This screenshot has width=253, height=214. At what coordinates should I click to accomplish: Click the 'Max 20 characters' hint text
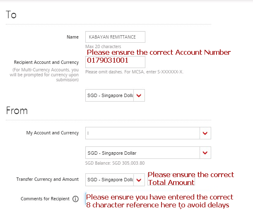pos(103,46)
